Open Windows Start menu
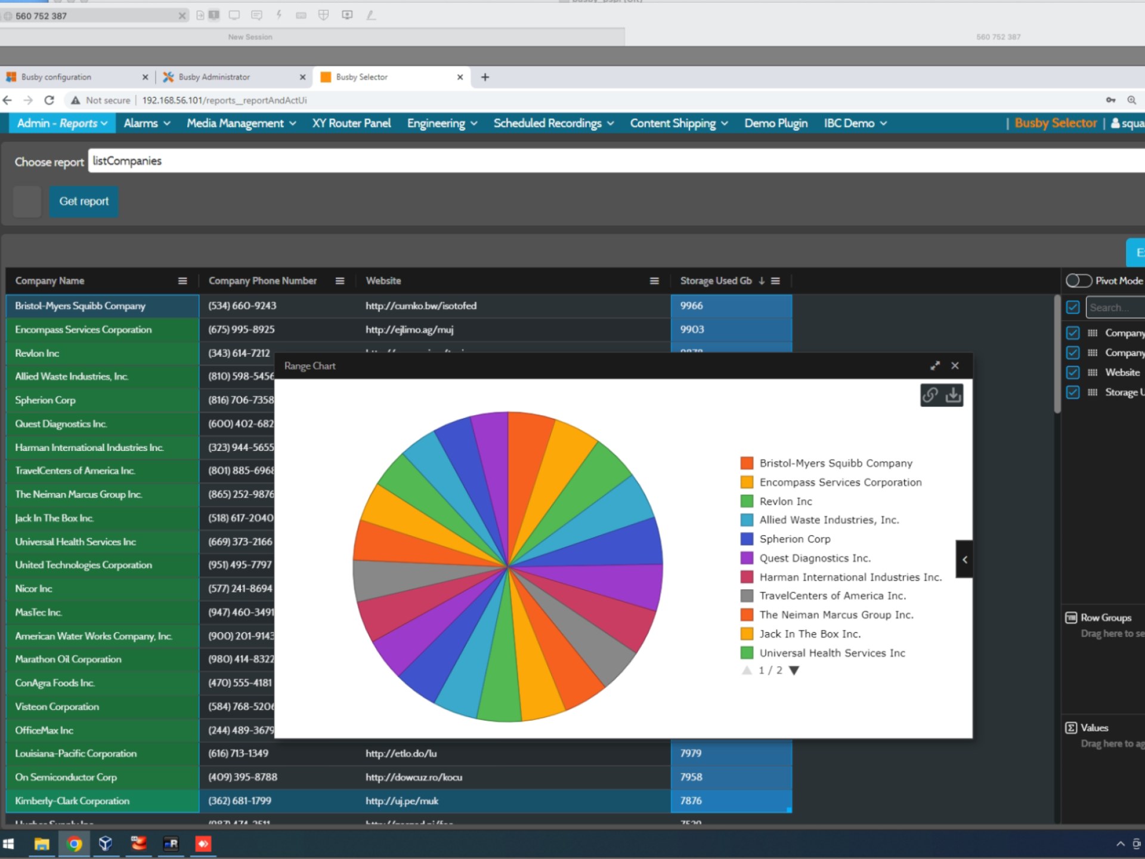This screenshot has height=859, width=1145. [x=8, y=844]
